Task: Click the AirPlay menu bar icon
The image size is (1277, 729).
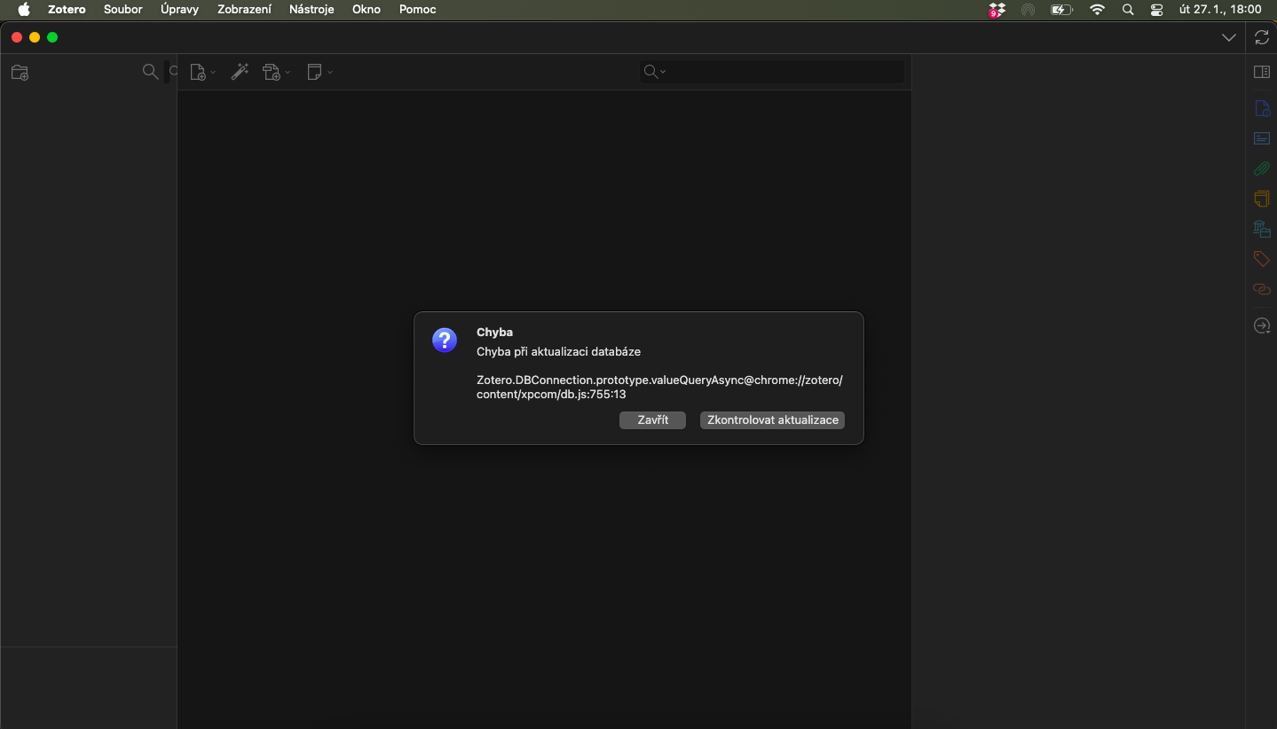Action: (x=1029, y=10)
